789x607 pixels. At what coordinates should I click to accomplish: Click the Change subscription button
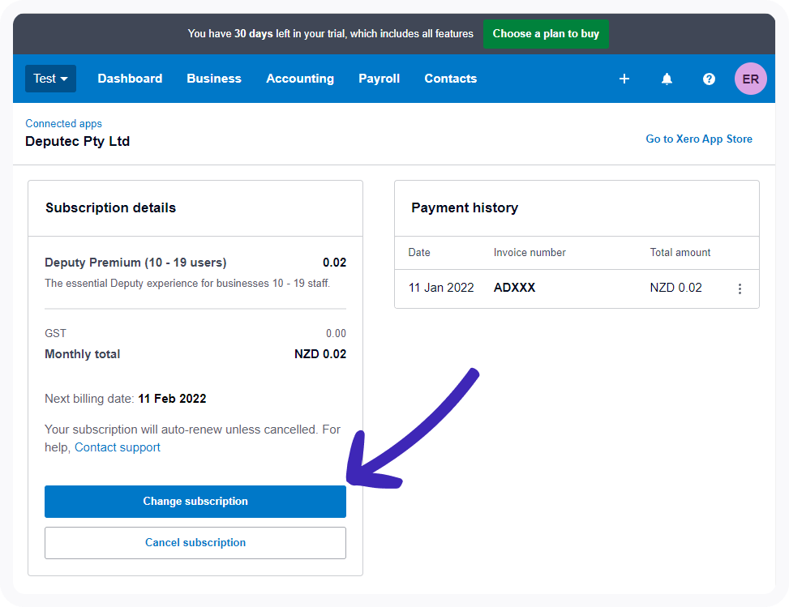pyautogui.click(x=195, y=502)
